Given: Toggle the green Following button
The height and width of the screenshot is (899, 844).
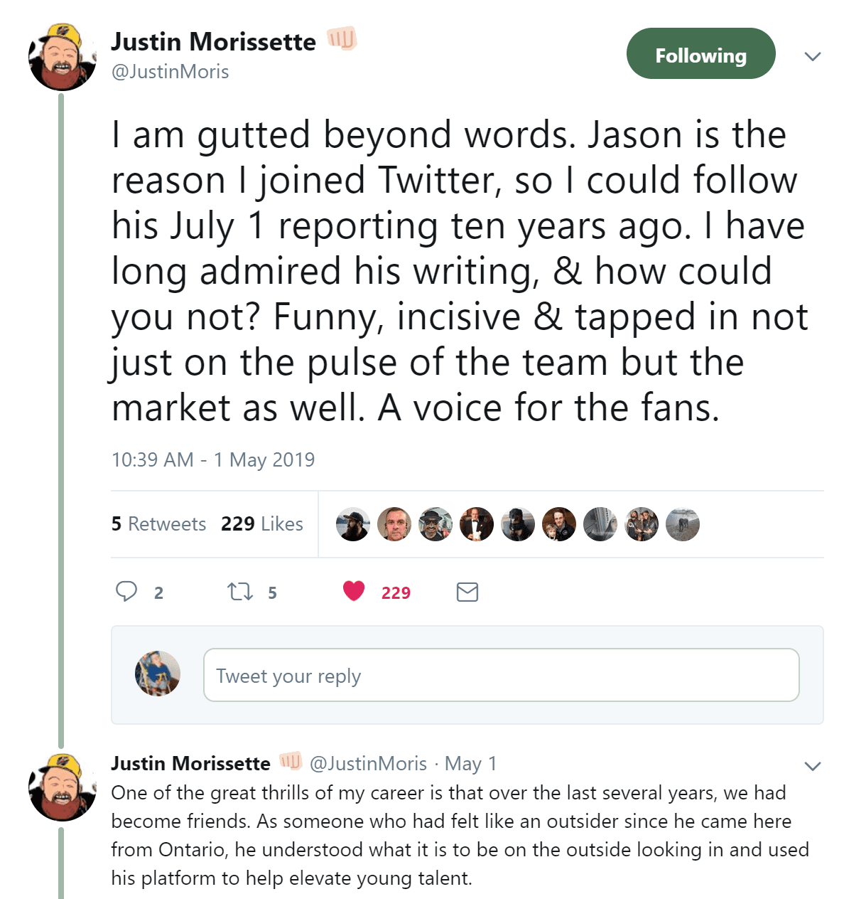Looking at the screenshot, I should [700, 54].
